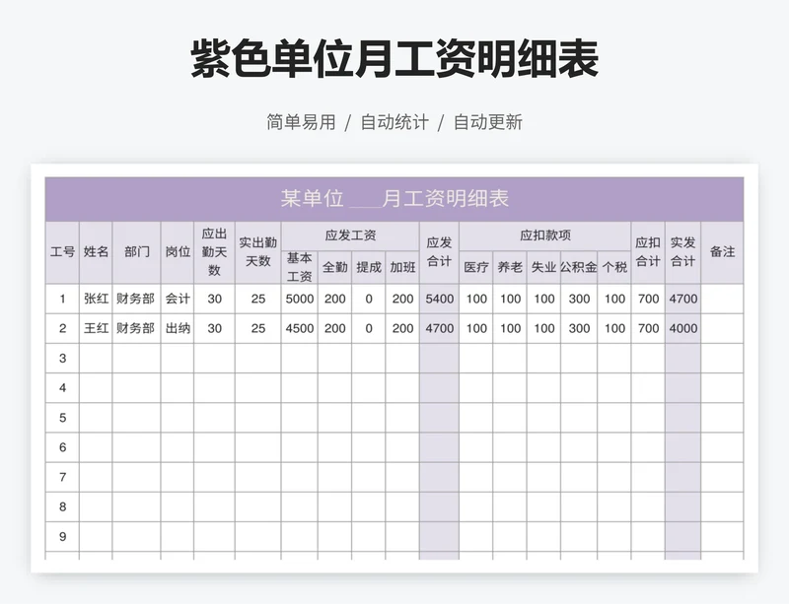Image resolution: width=789 pixels, height=604 pixels.
Task: Select the 公积金 sub-header cell
Action: pyautogui.click(x=579, y=267)
